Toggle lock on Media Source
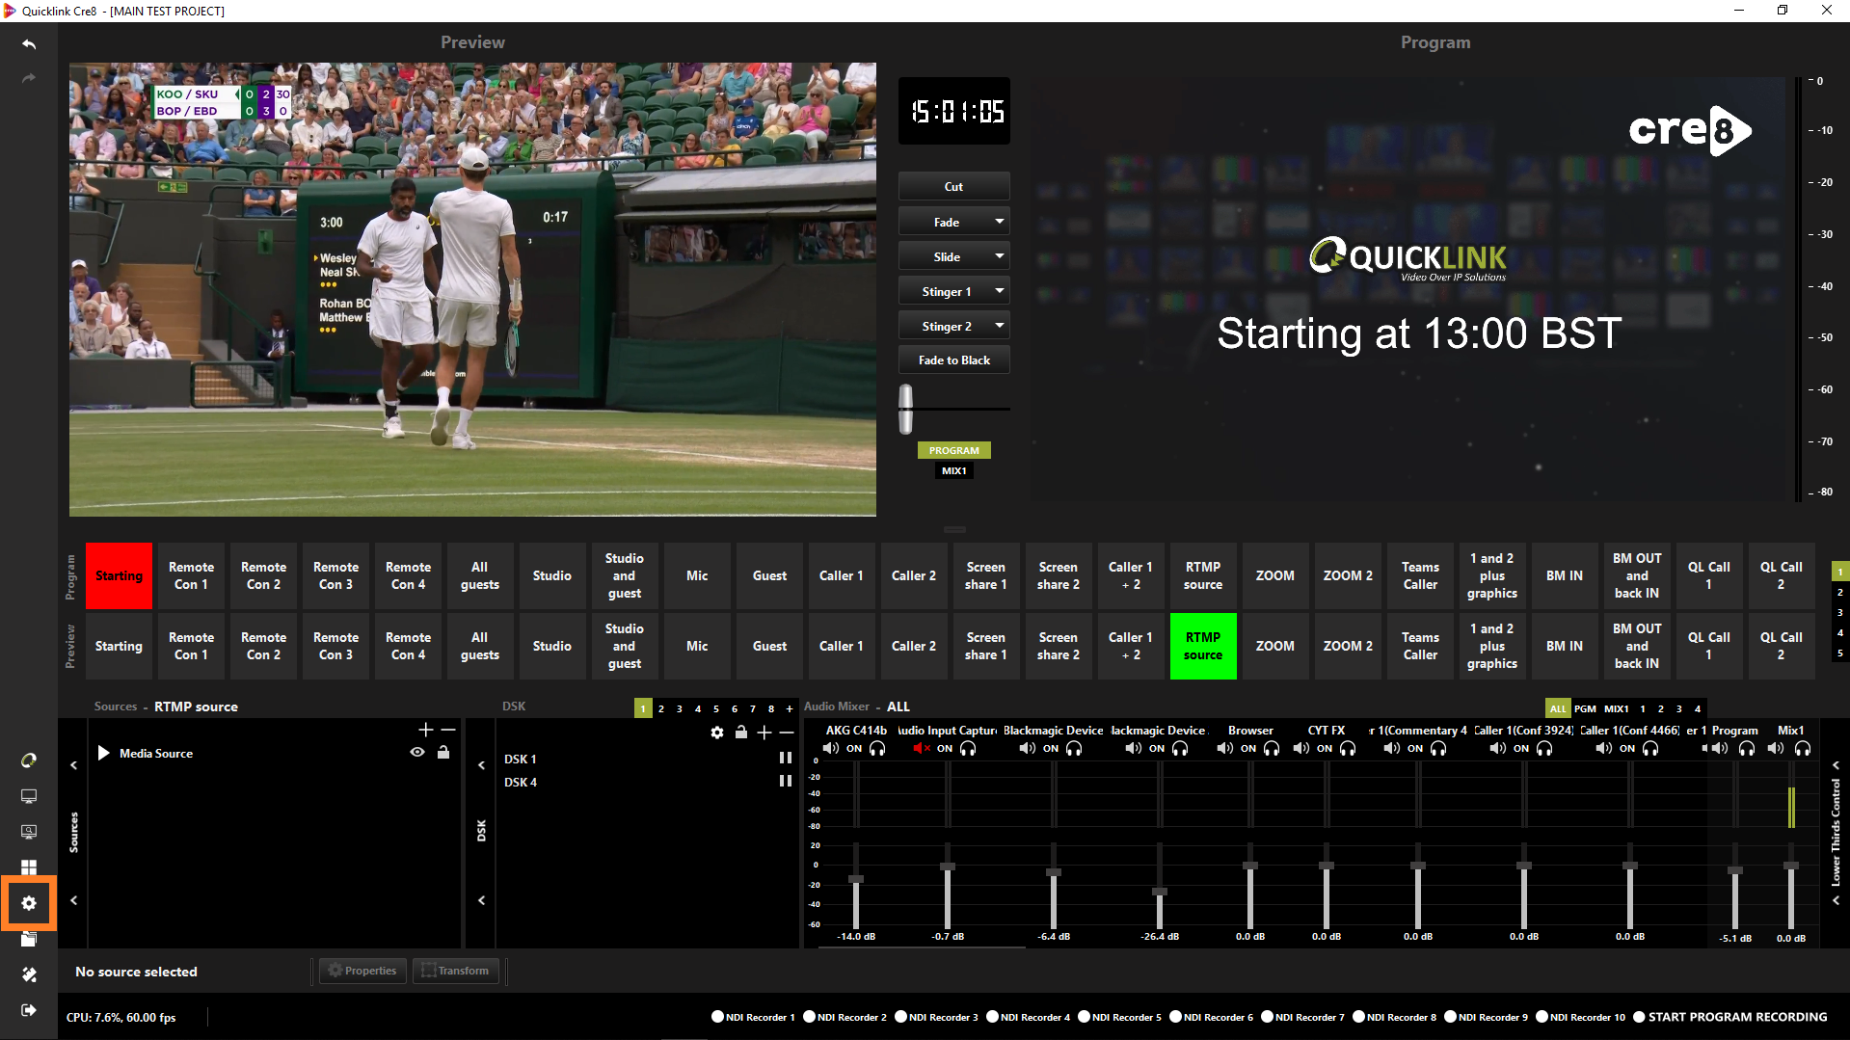The height and width of the screenshot is (1040, 1850). pyautogui.click(x=443, y=753)
